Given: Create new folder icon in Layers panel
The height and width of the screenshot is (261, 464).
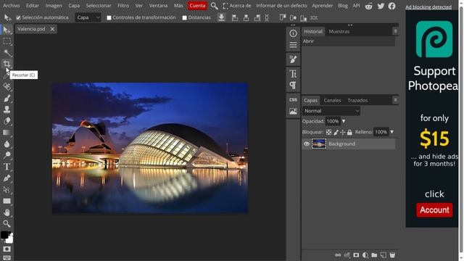Looking at the screenshot, I should [x=374, y=254].
